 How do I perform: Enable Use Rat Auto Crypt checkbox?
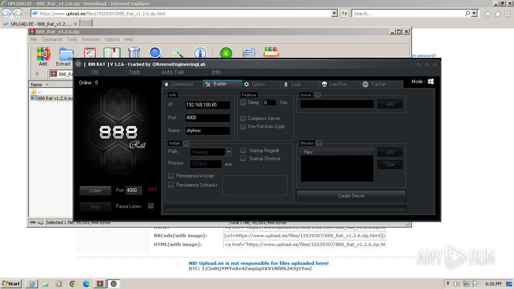[243, 126]
